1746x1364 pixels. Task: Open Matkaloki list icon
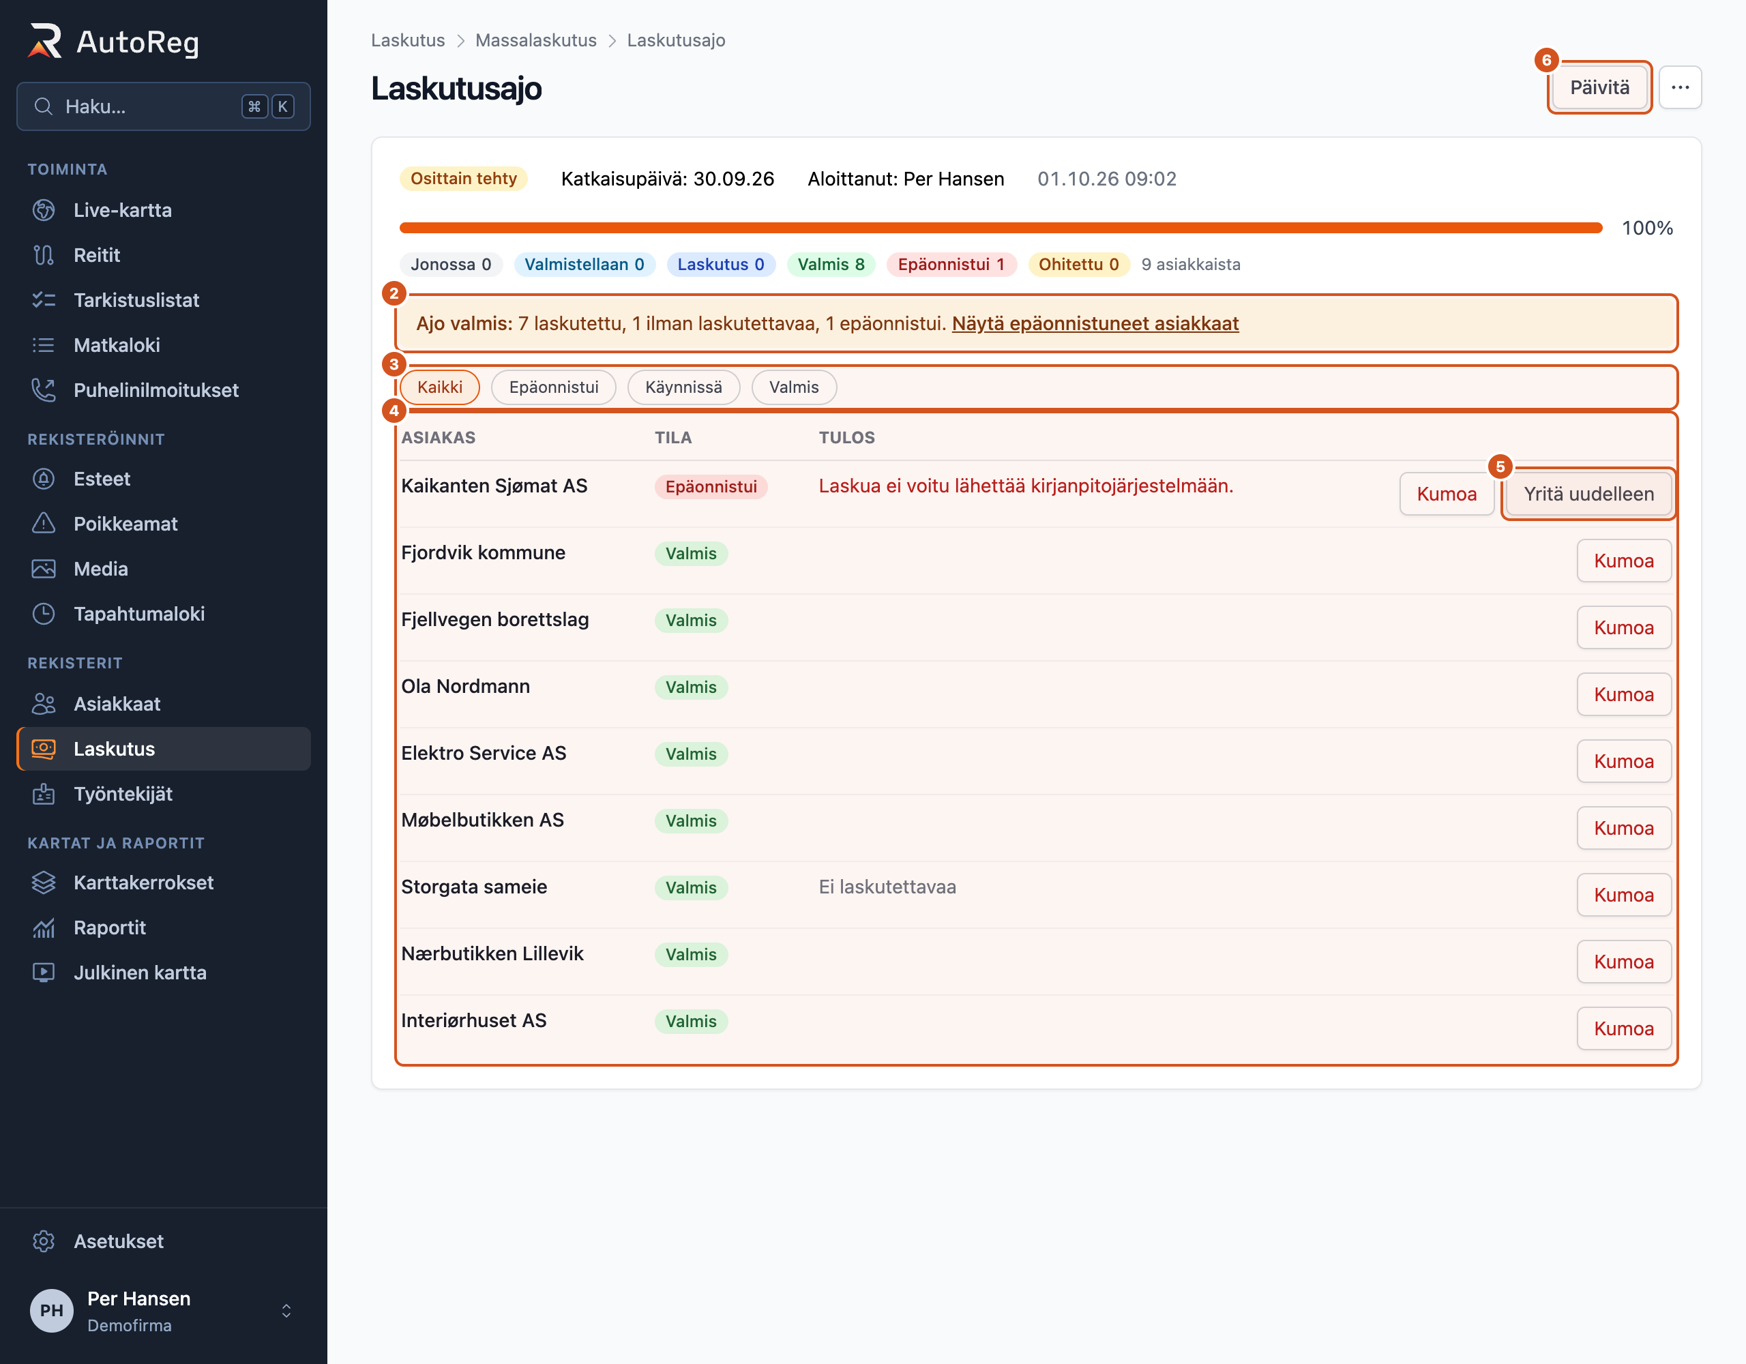click(43, 344)
